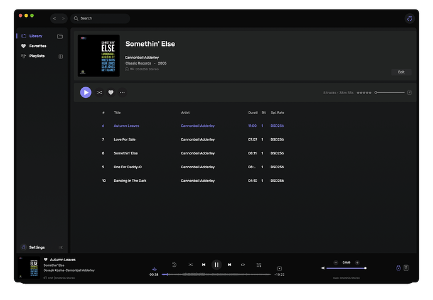Click the waveform icon above elapsed time
The height and width of the screenshot is (300, 433).
[154, 269]
